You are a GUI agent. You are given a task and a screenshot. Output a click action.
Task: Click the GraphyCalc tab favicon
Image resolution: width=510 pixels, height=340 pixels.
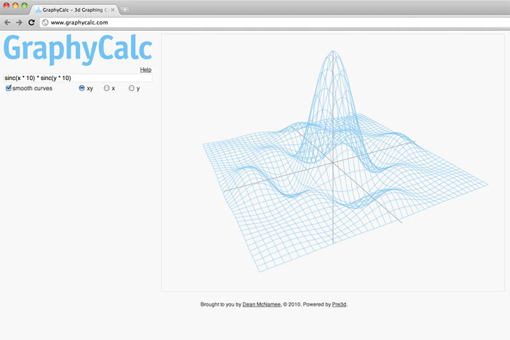[39, 9]
